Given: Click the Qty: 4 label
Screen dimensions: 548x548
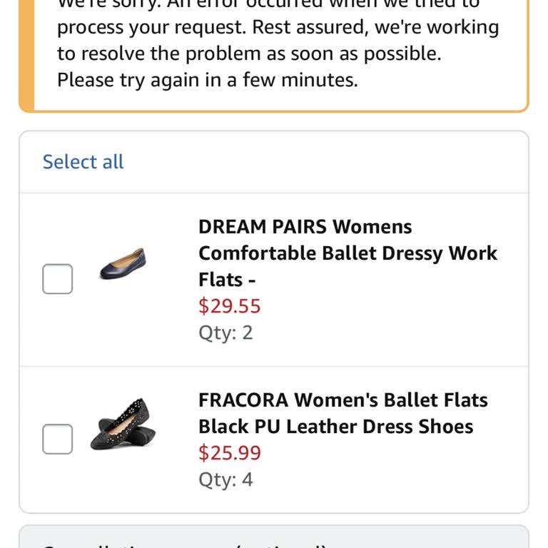Looking at the screenshot, I should 225,479.
